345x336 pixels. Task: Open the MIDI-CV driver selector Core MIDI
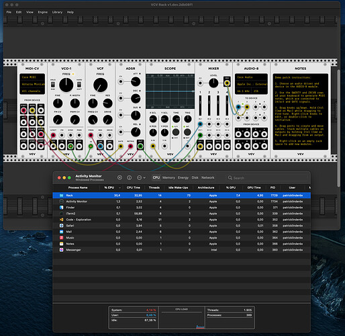coord(32,77)
